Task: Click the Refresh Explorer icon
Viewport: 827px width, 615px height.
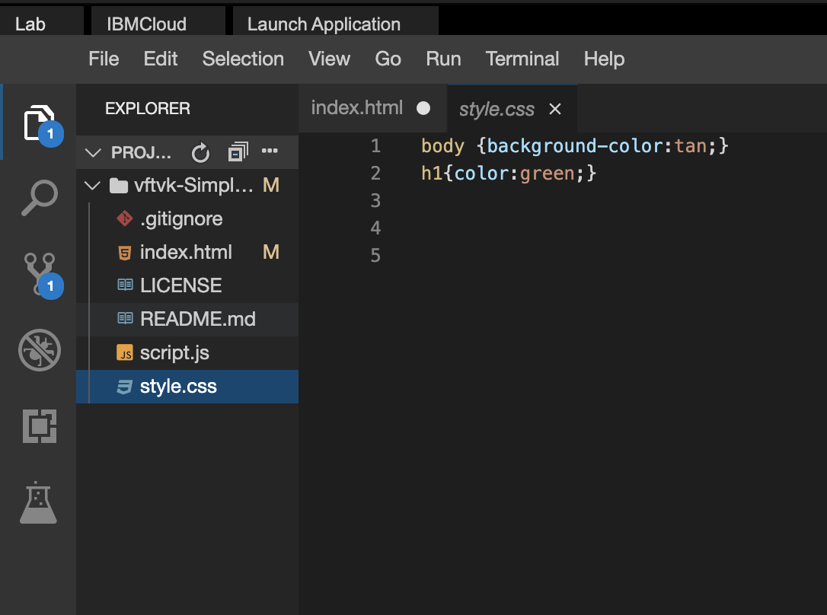Action: pos(200,153)
